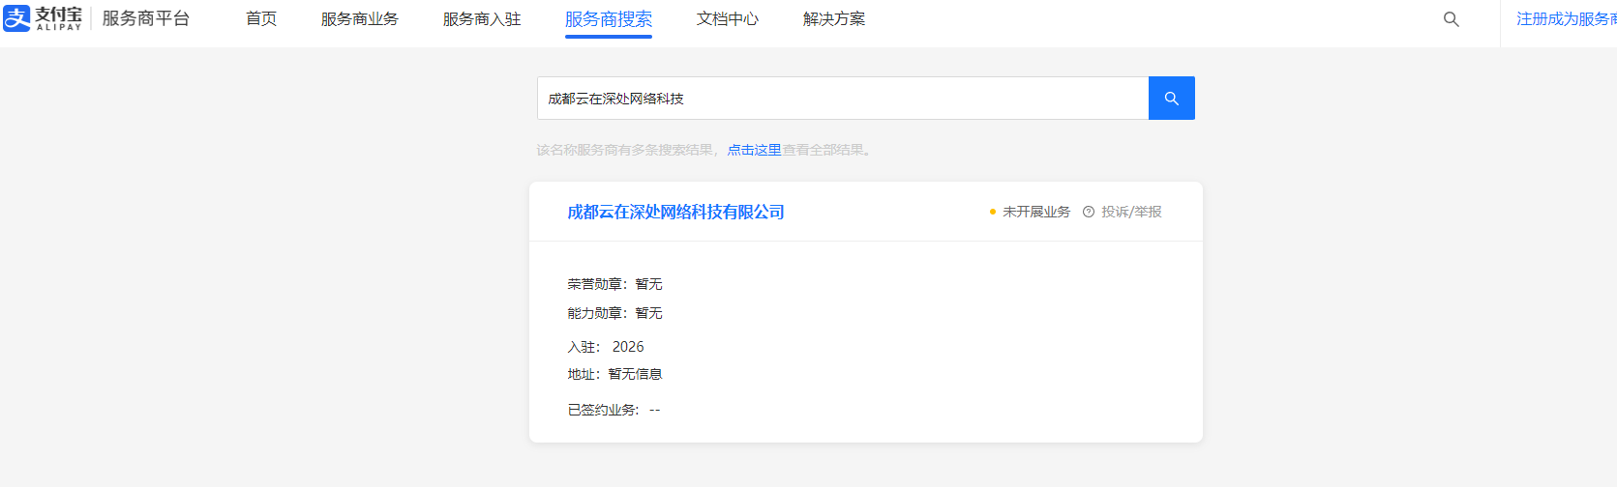Open 服务商入驻 menu
This screenshot has width=1617, height=487.
(482, 19)
